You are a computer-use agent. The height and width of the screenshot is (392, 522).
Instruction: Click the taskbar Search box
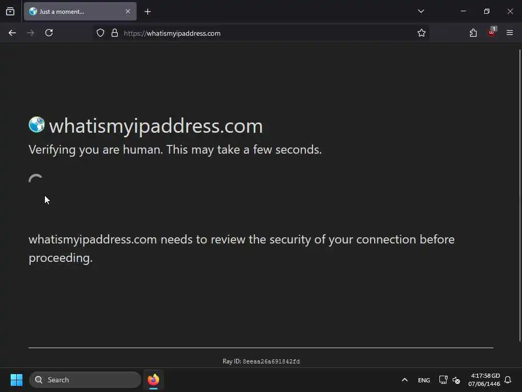pos(85,380)
